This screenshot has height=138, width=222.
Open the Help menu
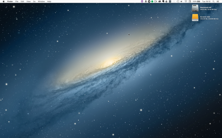49,1
